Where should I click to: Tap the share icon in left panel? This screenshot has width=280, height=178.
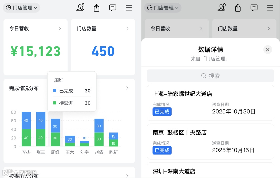[x=96, y=8]
